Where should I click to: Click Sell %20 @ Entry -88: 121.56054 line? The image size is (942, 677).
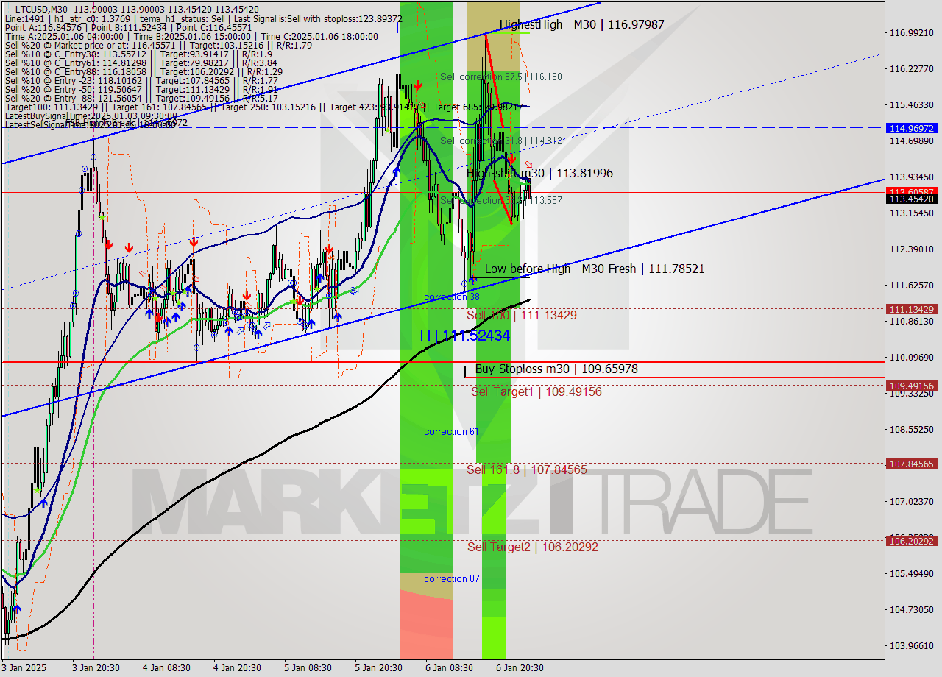tap(141, 98)
